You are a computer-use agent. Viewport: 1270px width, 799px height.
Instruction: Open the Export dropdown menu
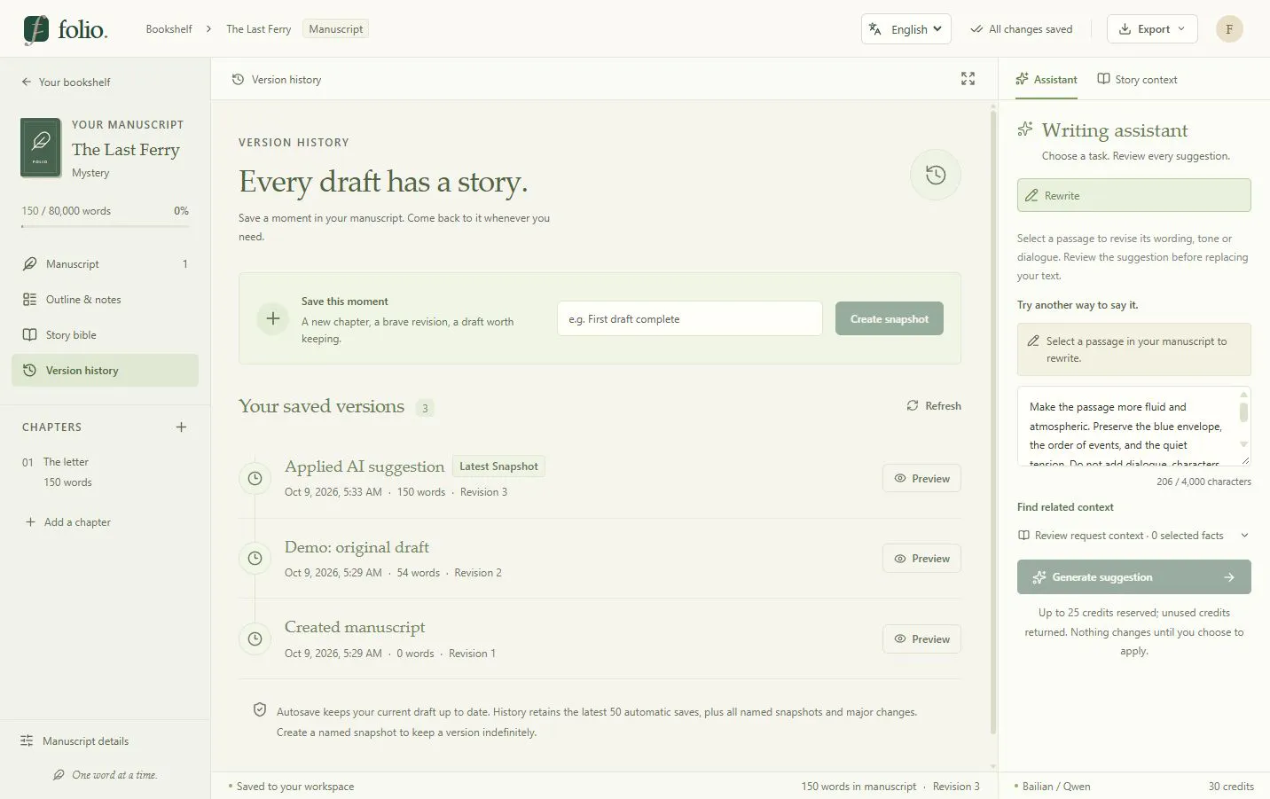point(1152,29)
